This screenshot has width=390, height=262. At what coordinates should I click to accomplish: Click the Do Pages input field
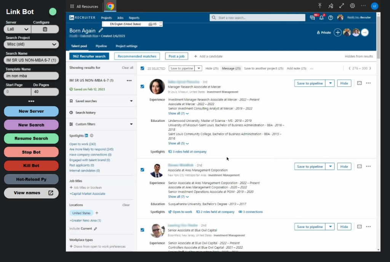click(x=45, y=92)
